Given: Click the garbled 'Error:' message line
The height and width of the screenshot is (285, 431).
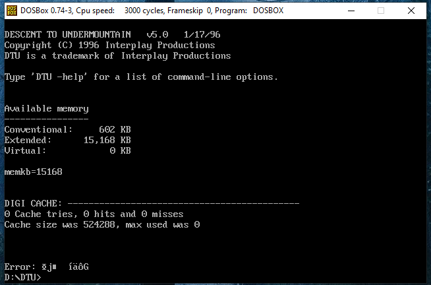Looking at the screenshot, I should pos(46,267).
